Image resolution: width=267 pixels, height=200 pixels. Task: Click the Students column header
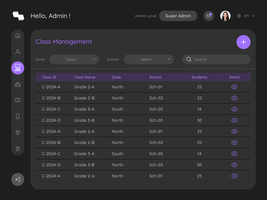point(199,77)
